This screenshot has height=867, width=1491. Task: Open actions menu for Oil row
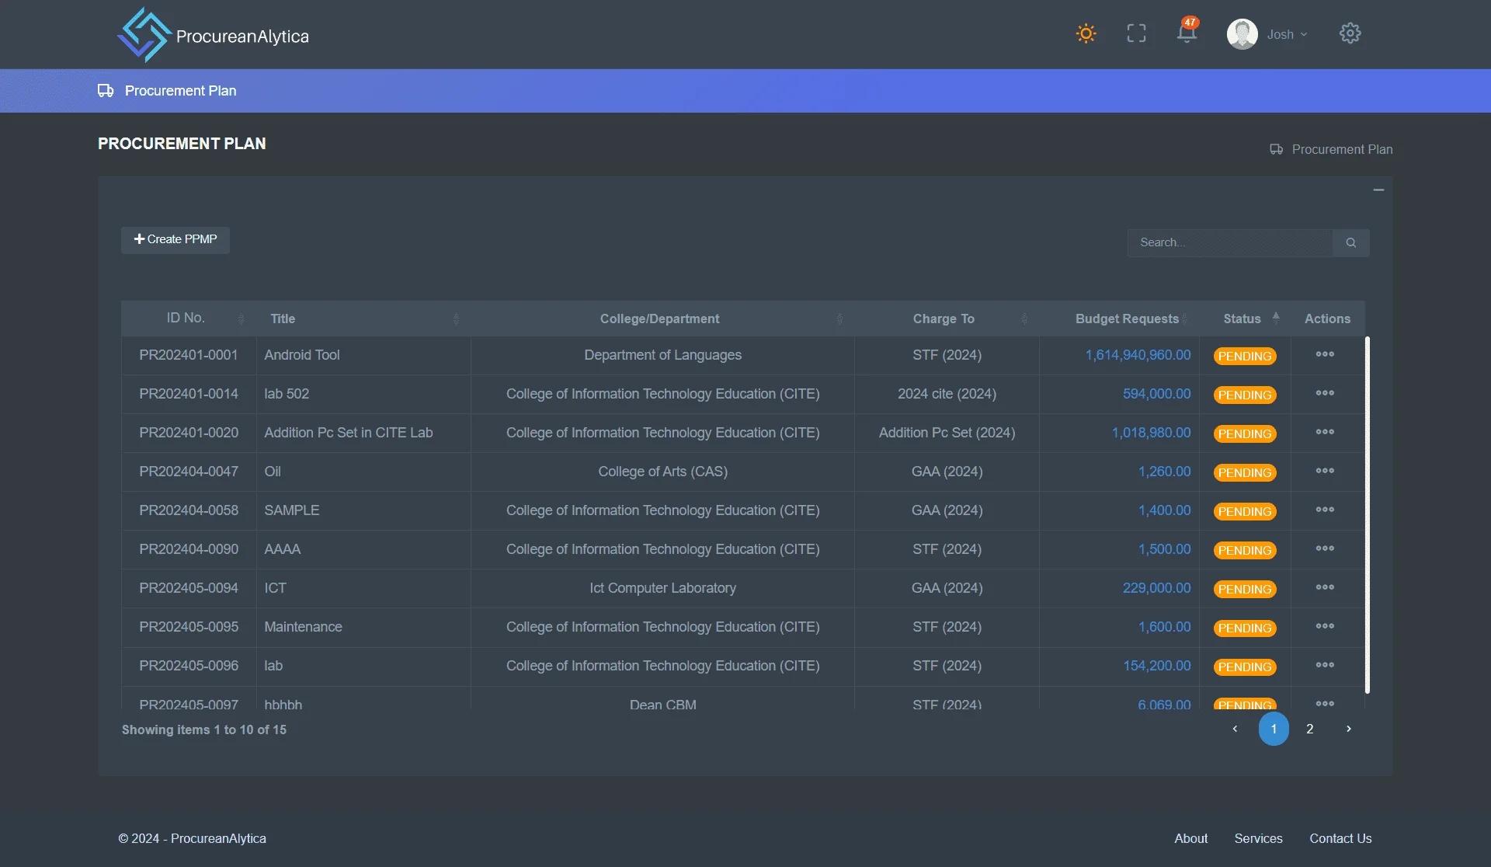pos(1325,471)
